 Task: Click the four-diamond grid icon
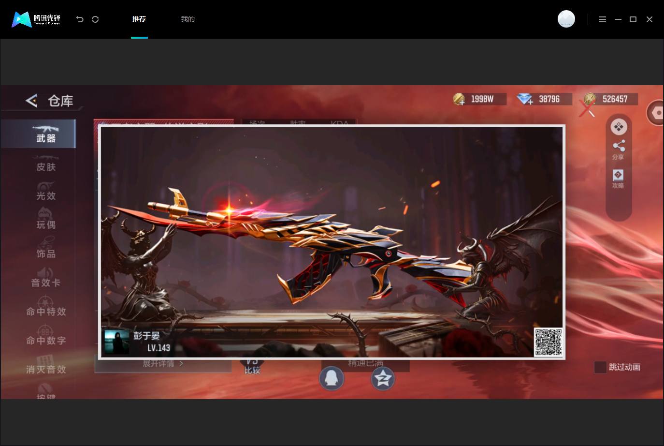pos(619,127)
